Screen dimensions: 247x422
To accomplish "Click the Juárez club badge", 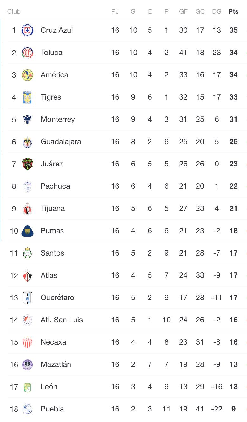I will (28, 164).
